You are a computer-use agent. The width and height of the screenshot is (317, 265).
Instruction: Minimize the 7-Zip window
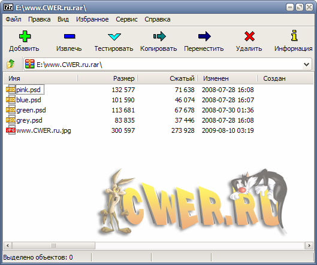tap(290, 7)
